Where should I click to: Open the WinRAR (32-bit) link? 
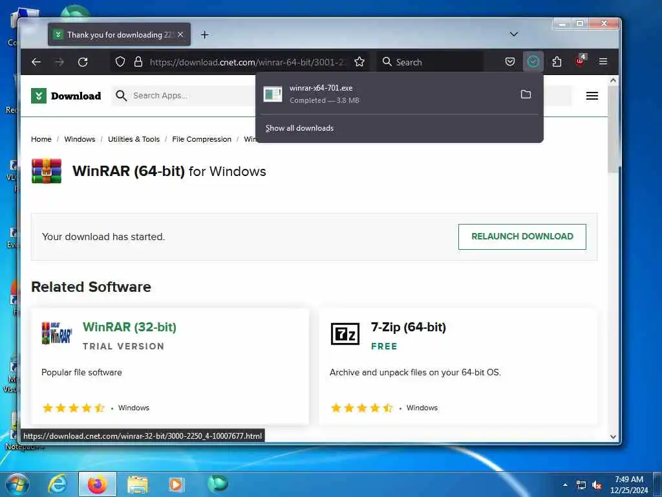pos(129,327)
